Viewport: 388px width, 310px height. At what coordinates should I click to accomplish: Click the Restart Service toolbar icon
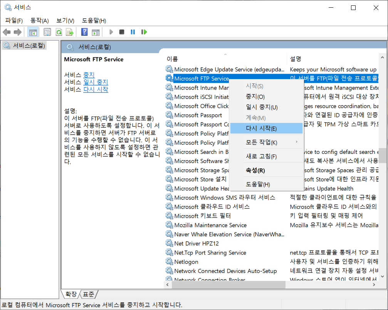coord(144,32)
